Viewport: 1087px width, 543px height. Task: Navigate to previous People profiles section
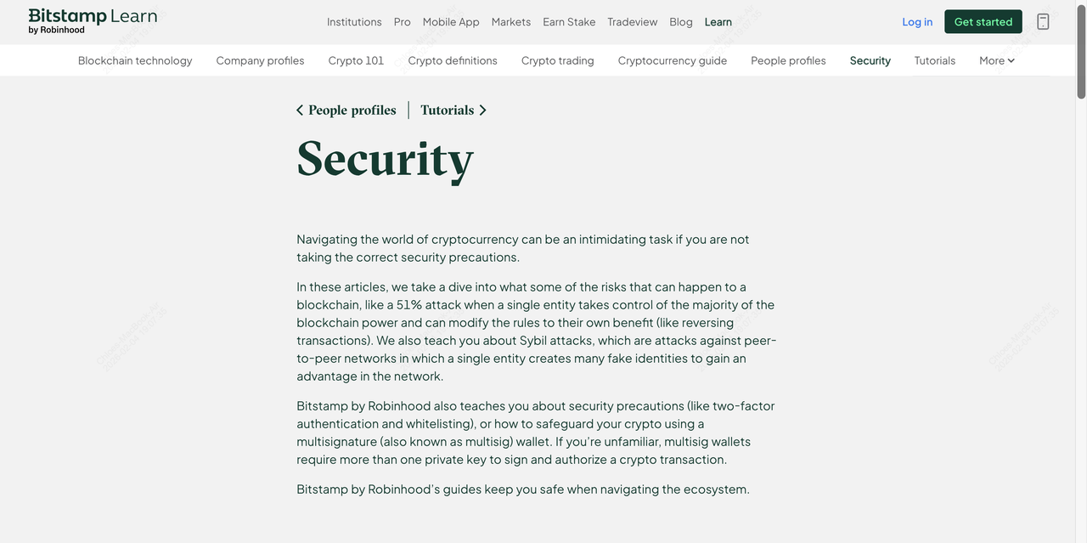(x=352, y=110)
